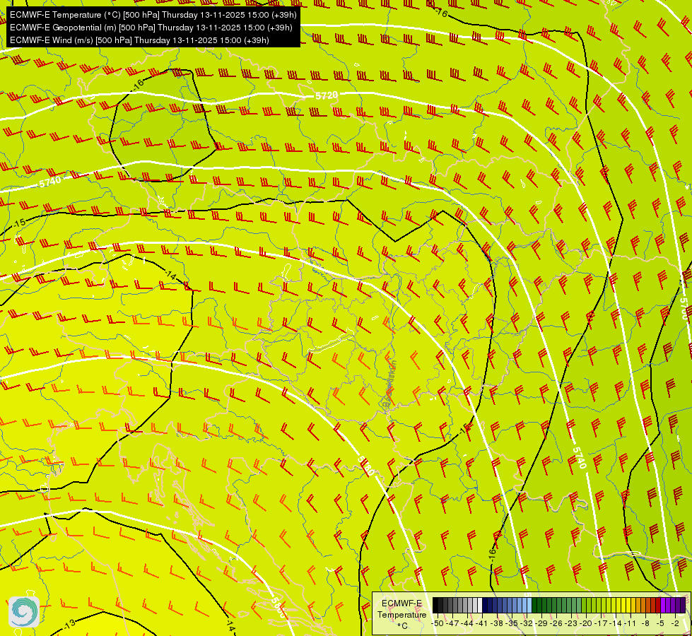Click the -13 isotherm contour label
This screenshot has height=636, width=692.
tap(69, 623)
